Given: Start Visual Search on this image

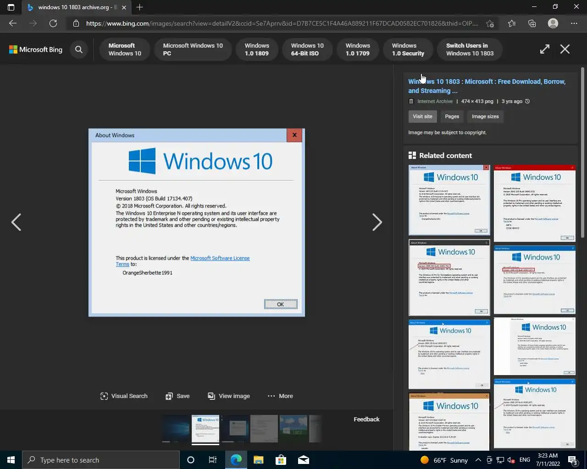Looking at the screenshot, I should click(x=124, y=396).
